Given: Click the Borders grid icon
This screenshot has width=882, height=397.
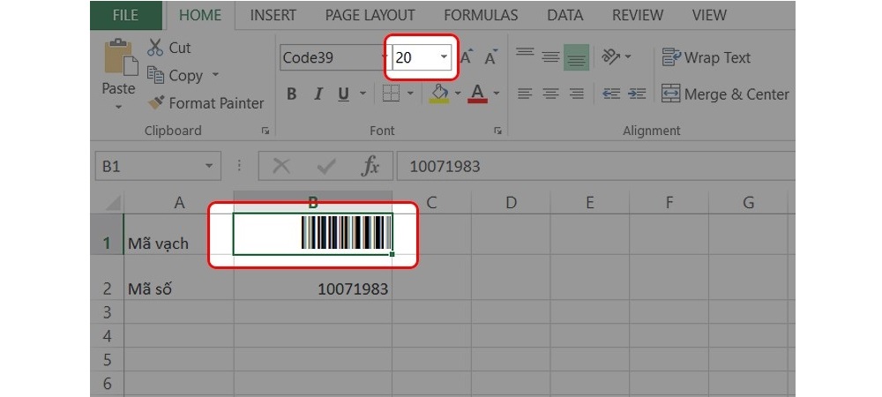Looking at the screenshot, I should (x=392, y=94).
